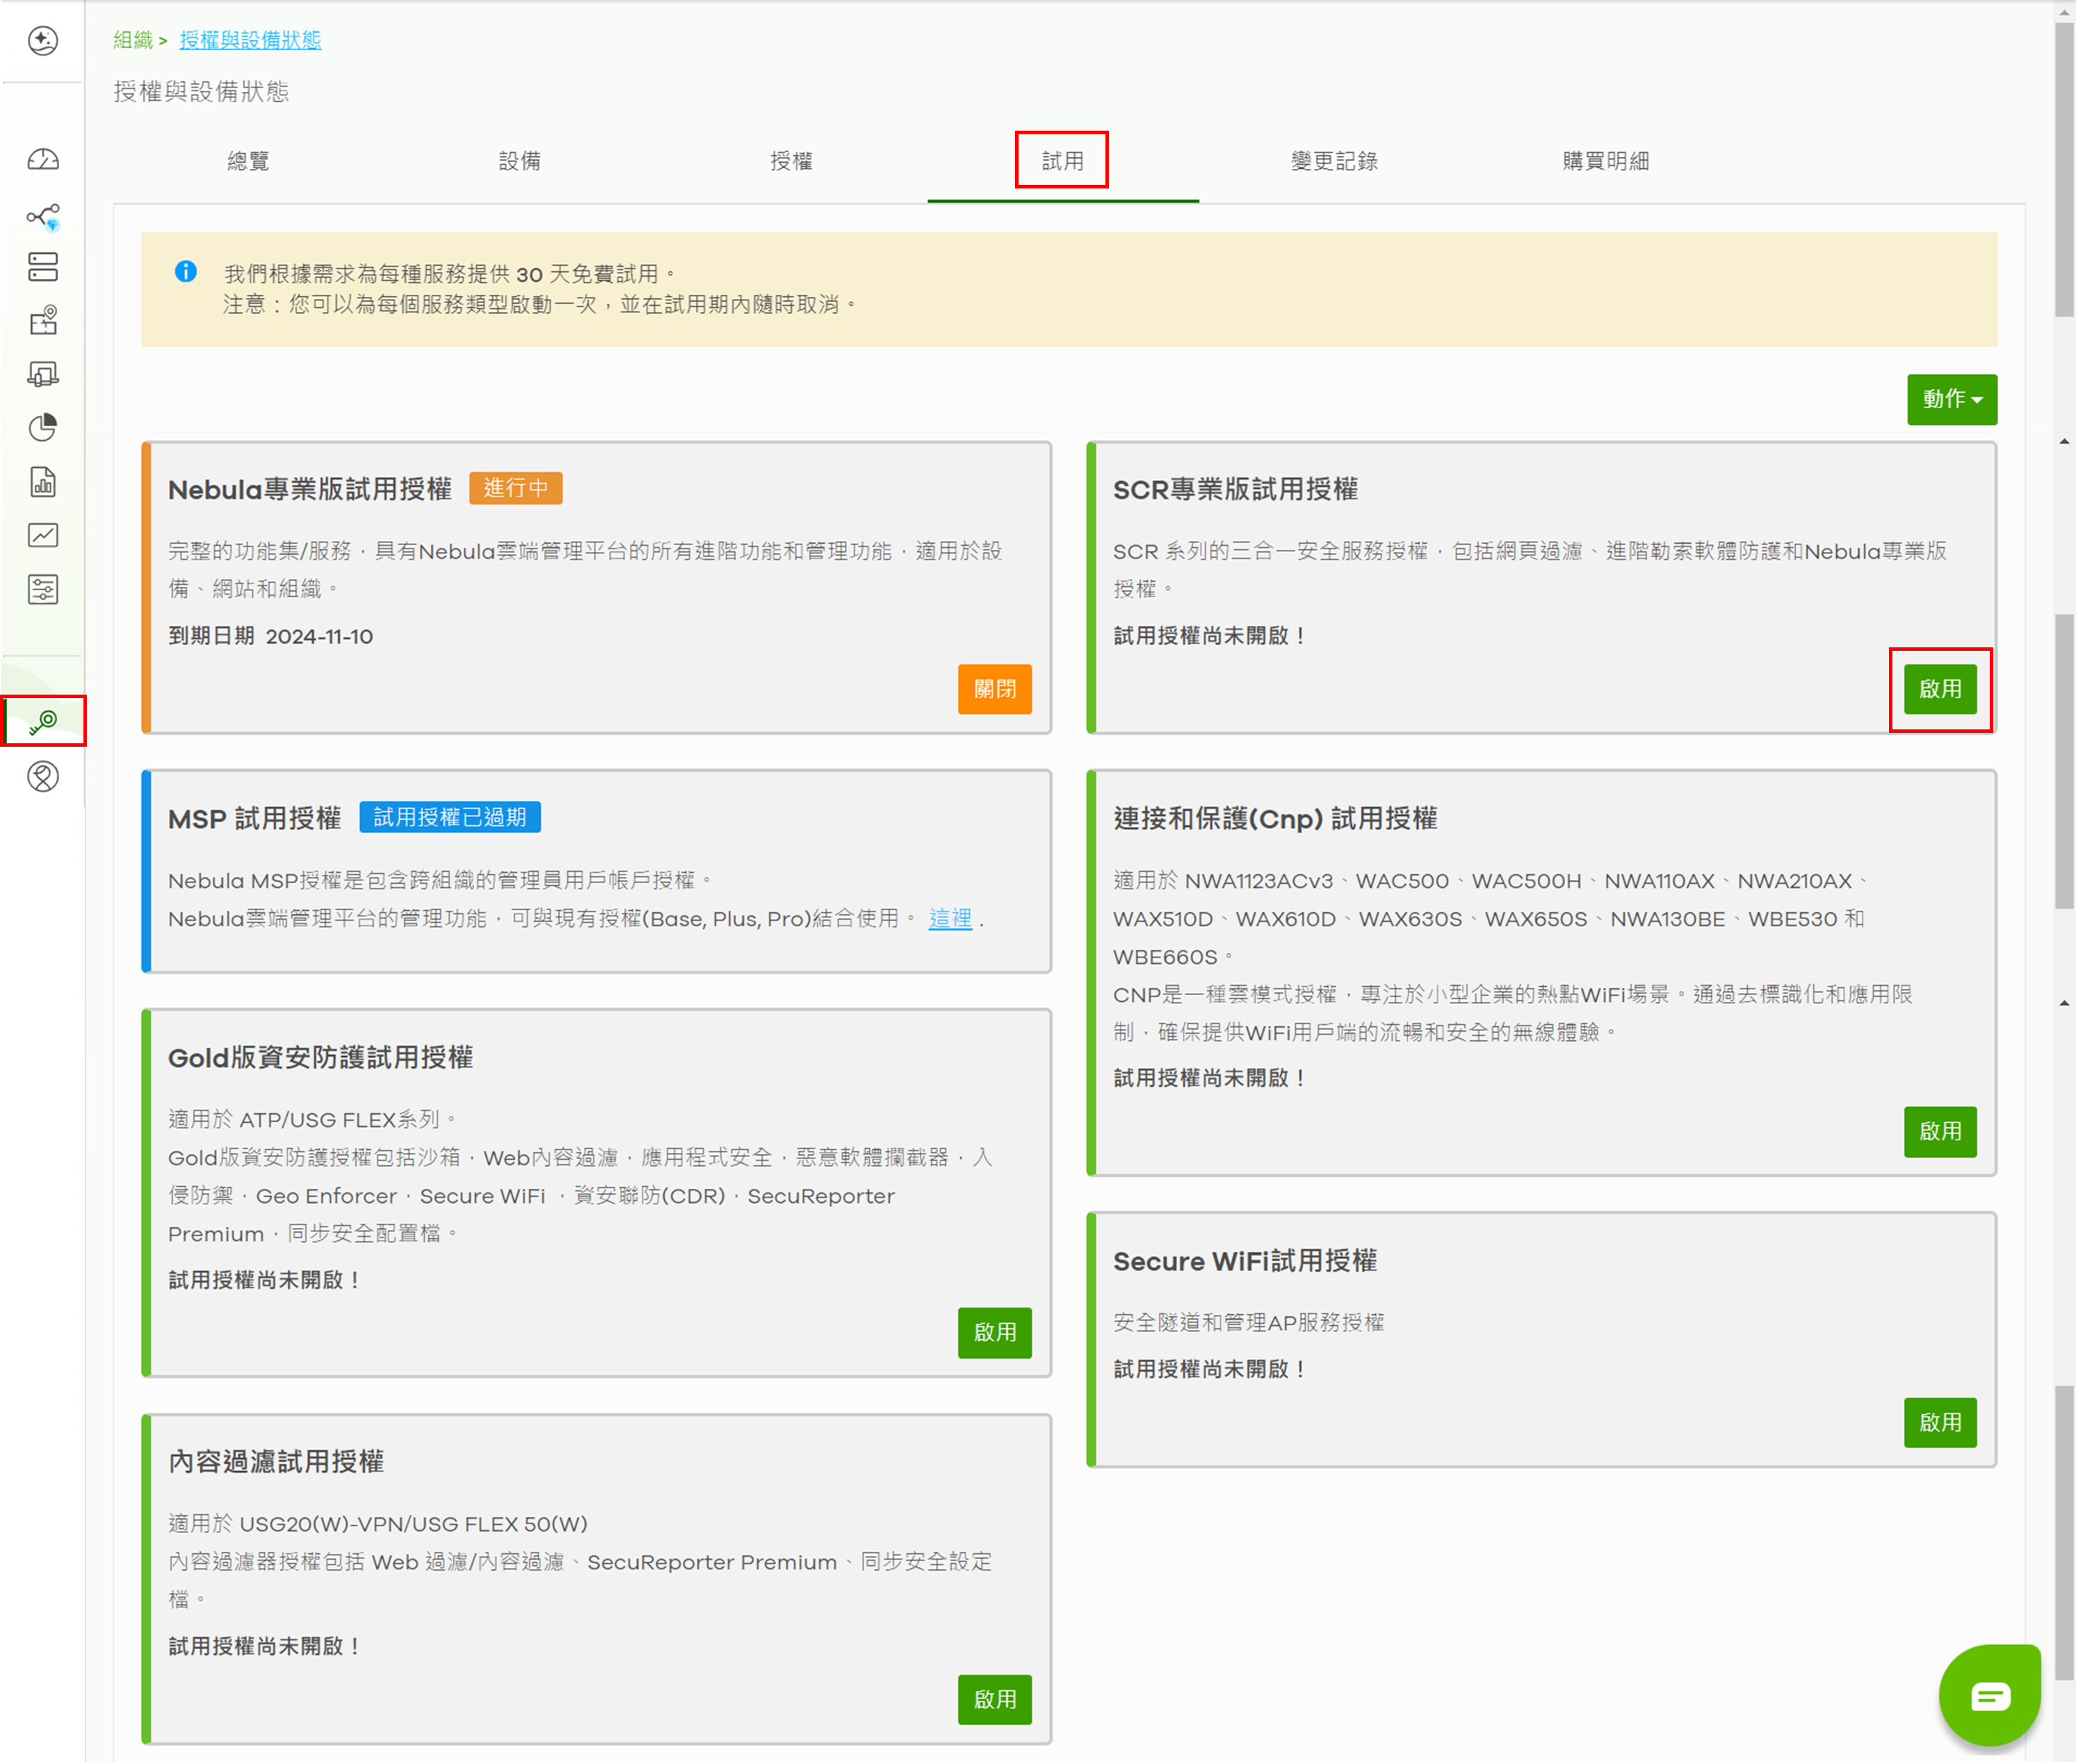Open the devices server-stack sidebar icon

point(43,267)
